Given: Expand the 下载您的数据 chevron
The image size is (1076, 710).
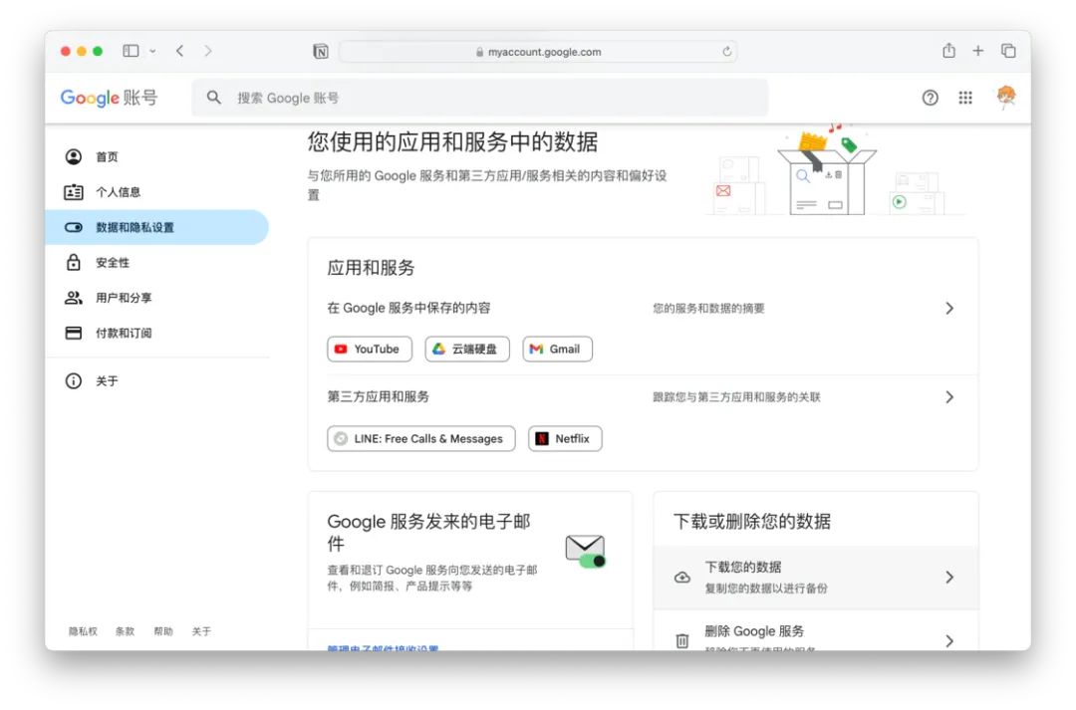Looking at the screenshot, I should 949,578.
